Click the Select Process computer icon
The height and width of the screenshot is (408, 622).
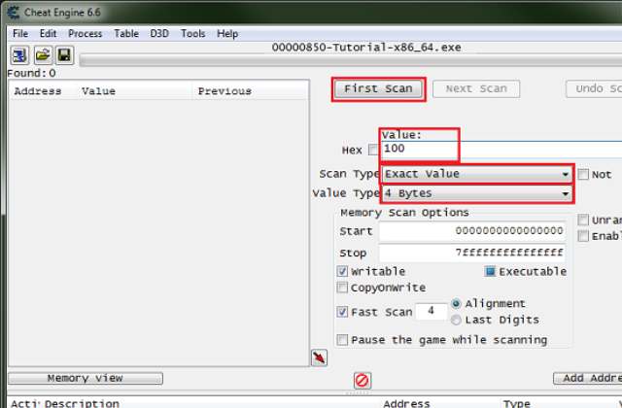(19, 55)
